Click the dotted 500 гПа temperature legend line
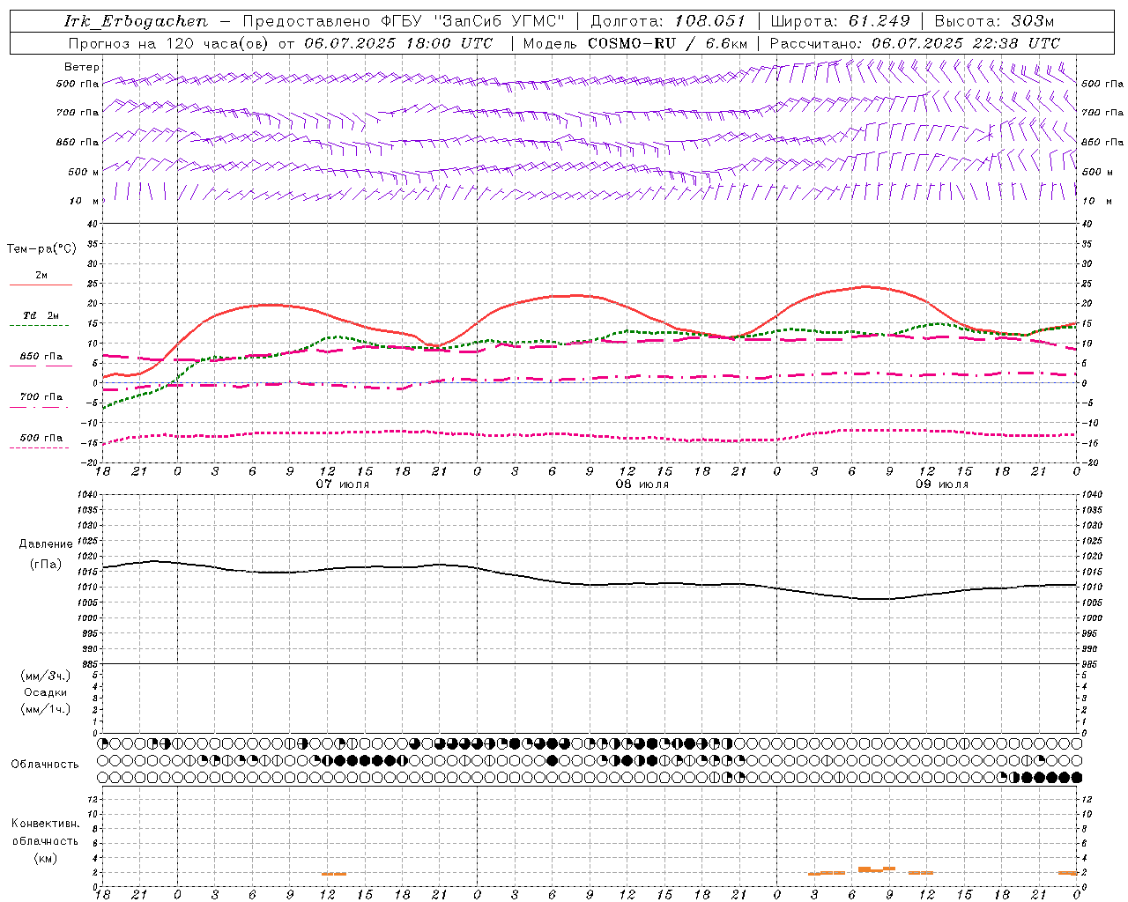 pyautogui.click(x=39, y=447)
